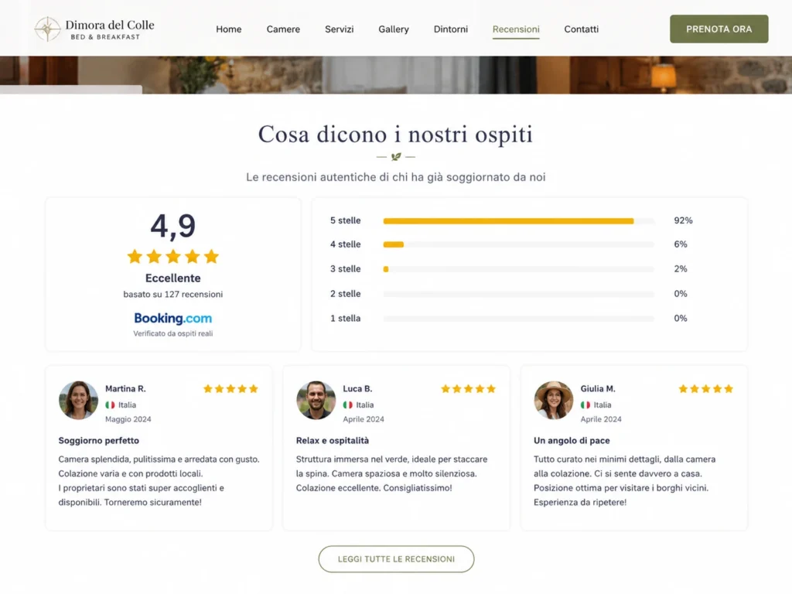Click reviewer name Martina R.
This screenshot has width=792, height=594.
pyautogui.click(x=125, y=388)
